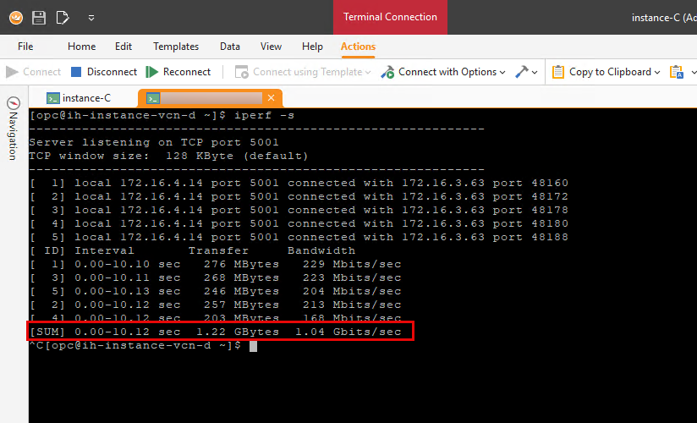Open the Templates ribbon tab
Image resolution: width=697 pixels, height=423 pixels.
176,47
